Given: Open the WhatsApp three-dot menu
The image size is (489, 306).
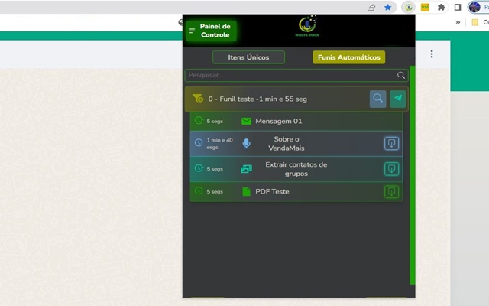Looking at the screenshot, I should point(432,54).
